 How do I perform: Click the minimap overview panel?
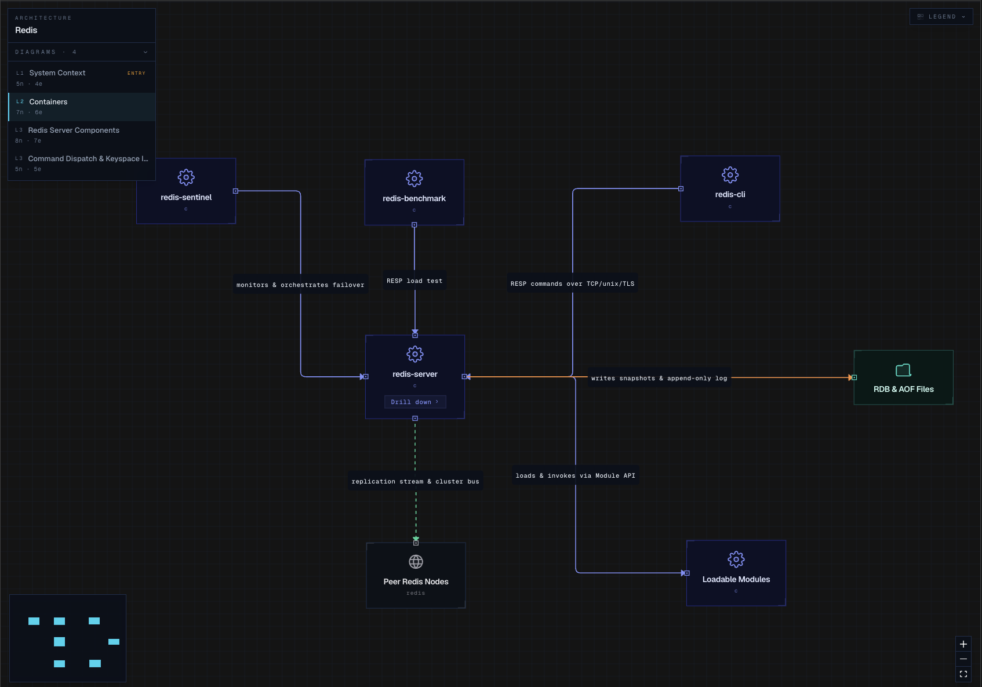coord(68,638)
